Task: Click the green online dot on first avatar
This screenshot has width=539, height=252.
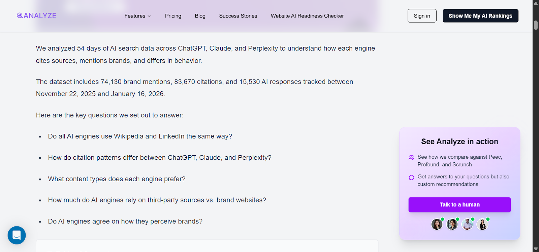Action: coord(442,219)
